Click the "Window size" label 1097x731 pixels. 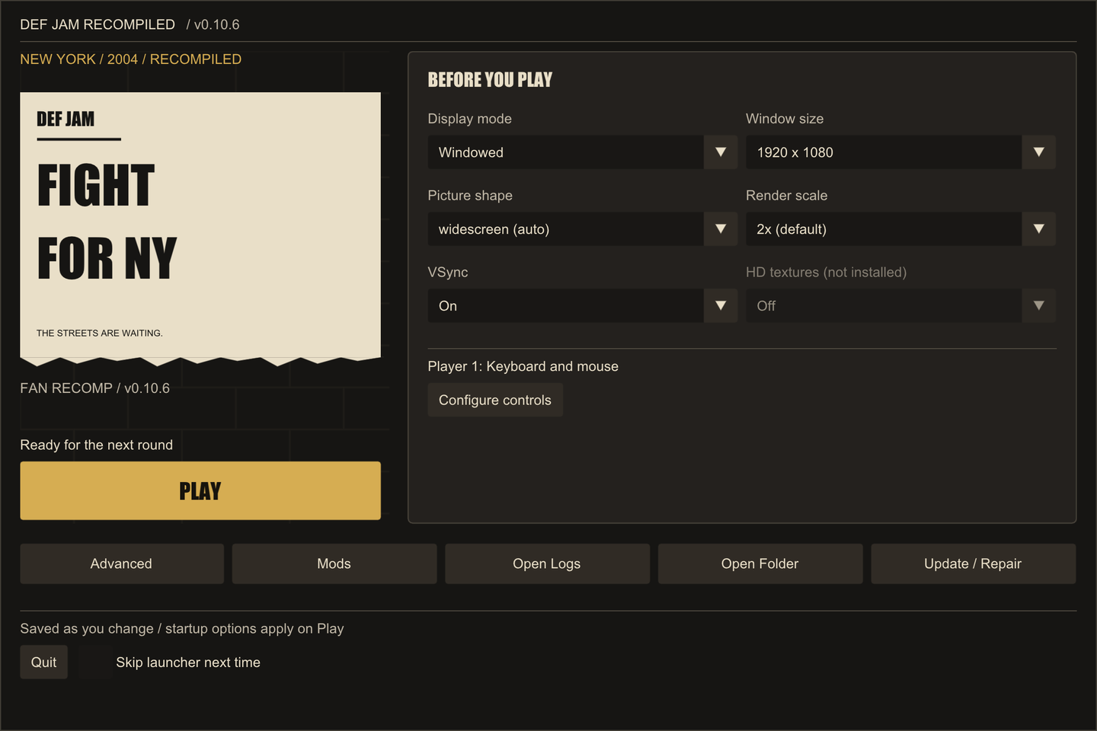click(x=785, y=119)
